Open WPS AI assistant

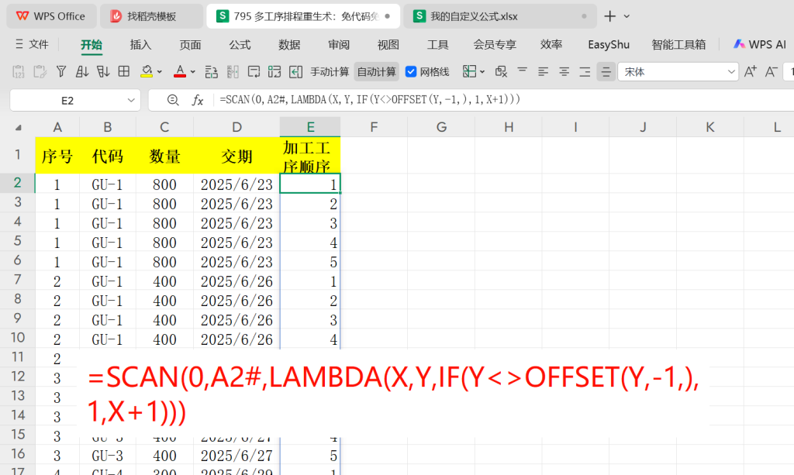tap(760, 44)
